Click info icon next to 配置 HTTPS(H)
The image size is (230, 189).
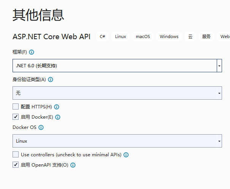click(57, 107)
